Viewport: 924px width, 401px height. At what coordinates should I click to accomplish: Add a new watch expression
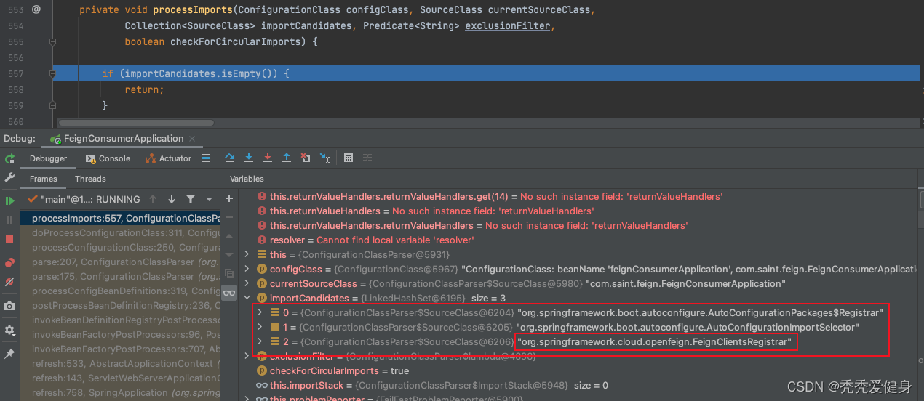(229, 198)
